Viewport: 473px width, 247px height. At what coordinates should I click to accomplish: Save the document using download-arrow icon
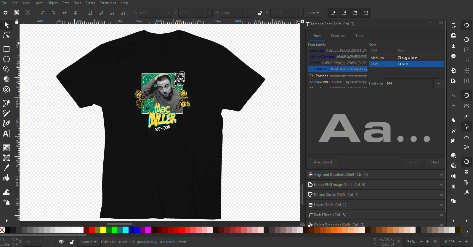tap(453, 46)
